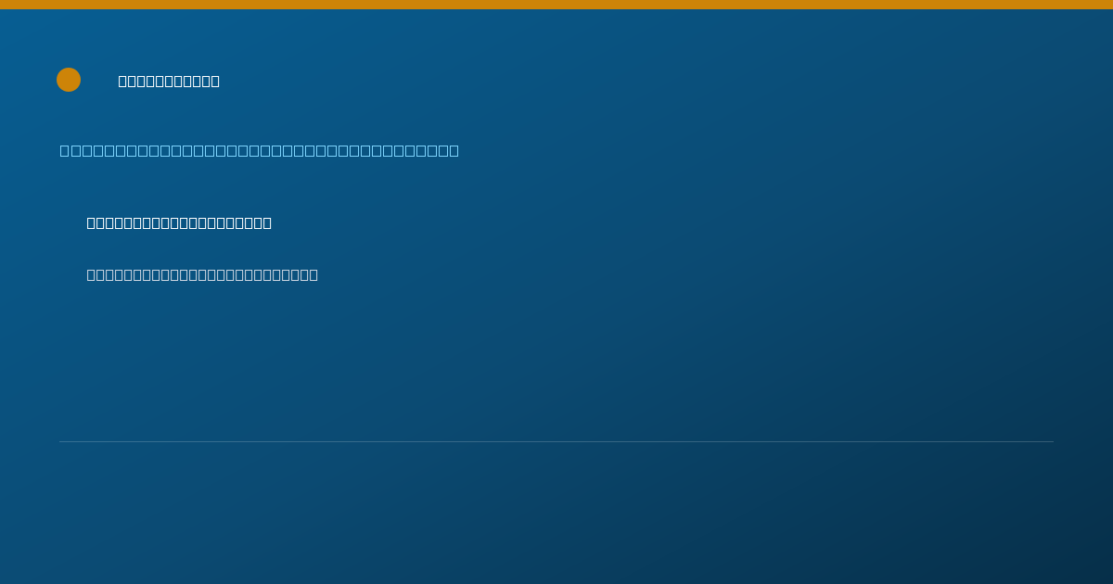Click the light-blue headline text line
Image resolution: width=1113 pixels, height=584 pixels.
[x=260, y=150]
